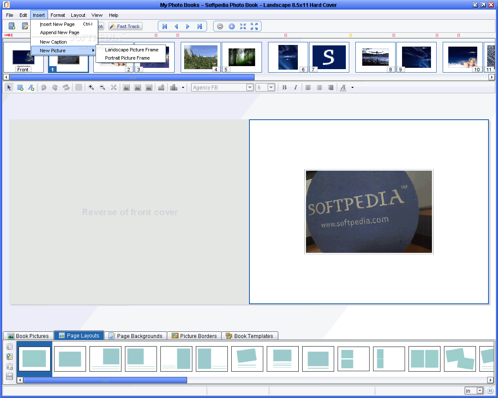
Task: Click the Softpedia picture on the page
Action: pyautogui.click(x=369, y=212)
